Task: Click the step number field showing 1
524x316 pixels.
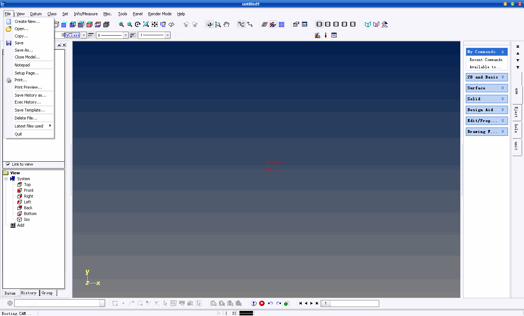Action: 350,303
